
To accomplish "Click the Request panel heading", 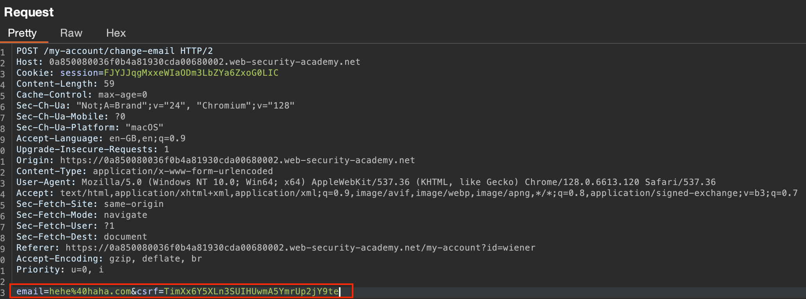I will coord(29,12).
